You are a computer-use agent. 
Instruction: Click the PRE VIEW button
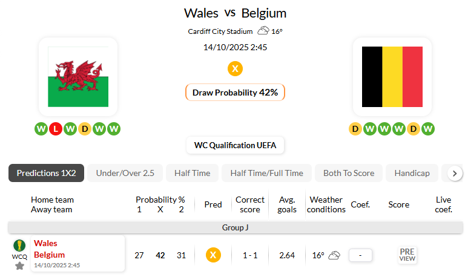(x=407, y=255)
